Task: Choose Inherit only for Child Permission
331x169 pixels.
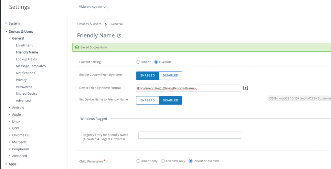Action: click(x=138, y=161)
